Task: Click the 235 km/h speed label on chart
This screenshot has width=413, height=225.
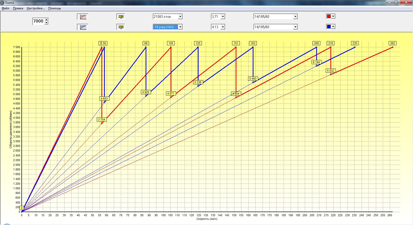Action: (x=355, y=43)
